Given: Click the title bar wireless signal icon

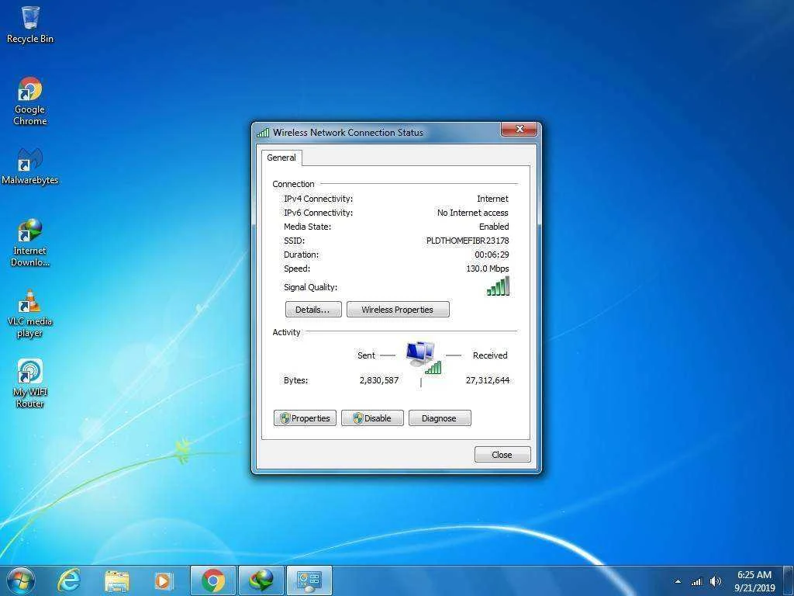Looking at the screenshot, I should click(x=263, y=133).
